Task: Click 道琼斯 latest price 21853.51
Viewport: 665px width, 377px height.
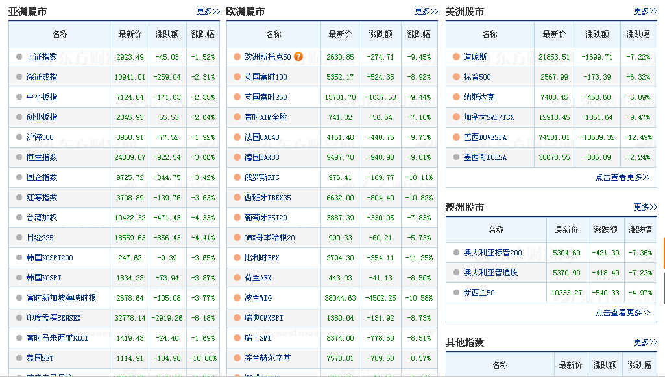Action: pyautogui.click(x=554, y=57)
